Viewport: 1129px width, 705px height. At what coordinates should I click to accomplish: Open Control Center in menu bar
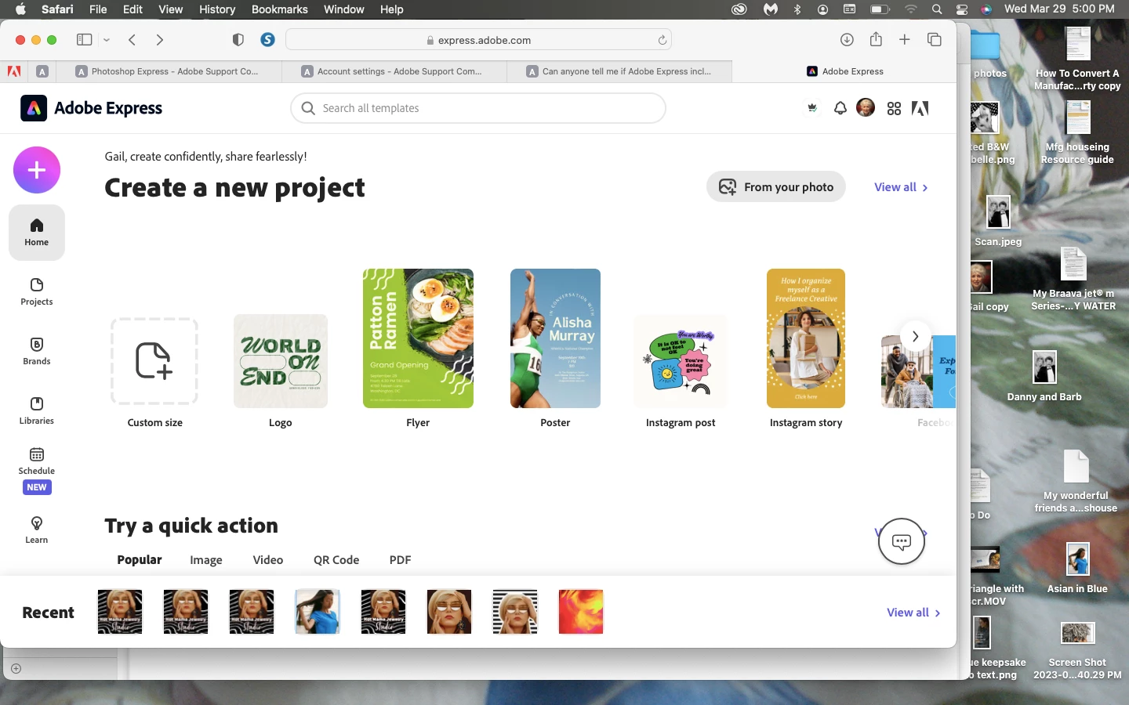click(962, 9)
